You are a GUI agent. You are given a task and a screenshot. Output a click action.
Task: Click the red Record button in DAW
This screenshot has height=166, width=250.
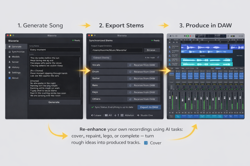(190, 36)
